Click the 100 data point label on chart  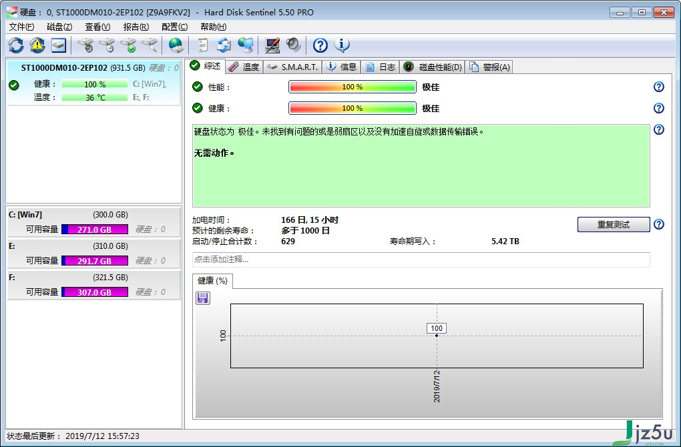click(x=437, y=328)
